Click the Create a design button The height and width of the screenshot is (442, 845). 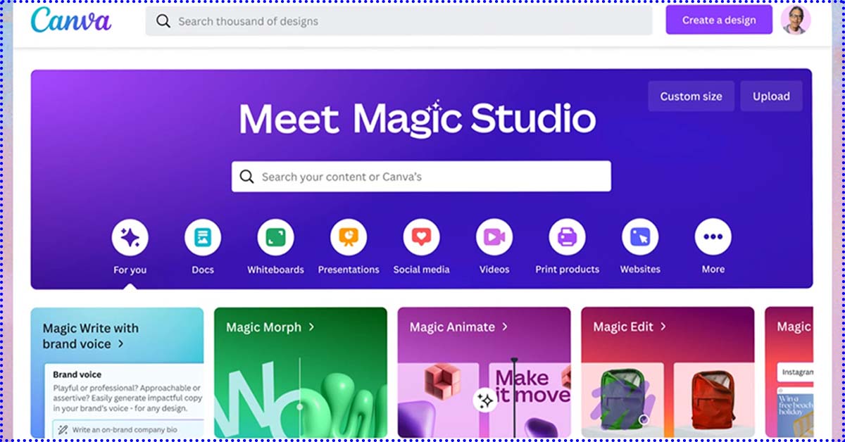(x=719, y=20)
